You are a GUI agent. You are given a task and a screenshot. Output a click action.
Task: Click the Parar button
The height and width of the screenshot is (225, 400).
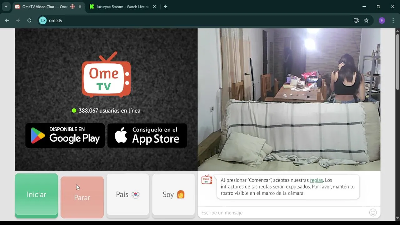click(82, 197)
